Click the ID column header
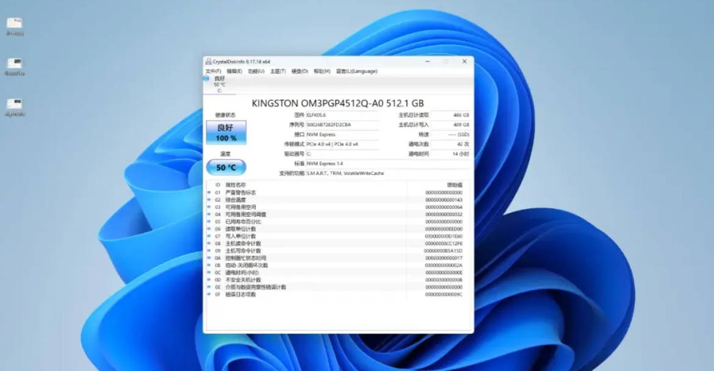 [218, 185]
